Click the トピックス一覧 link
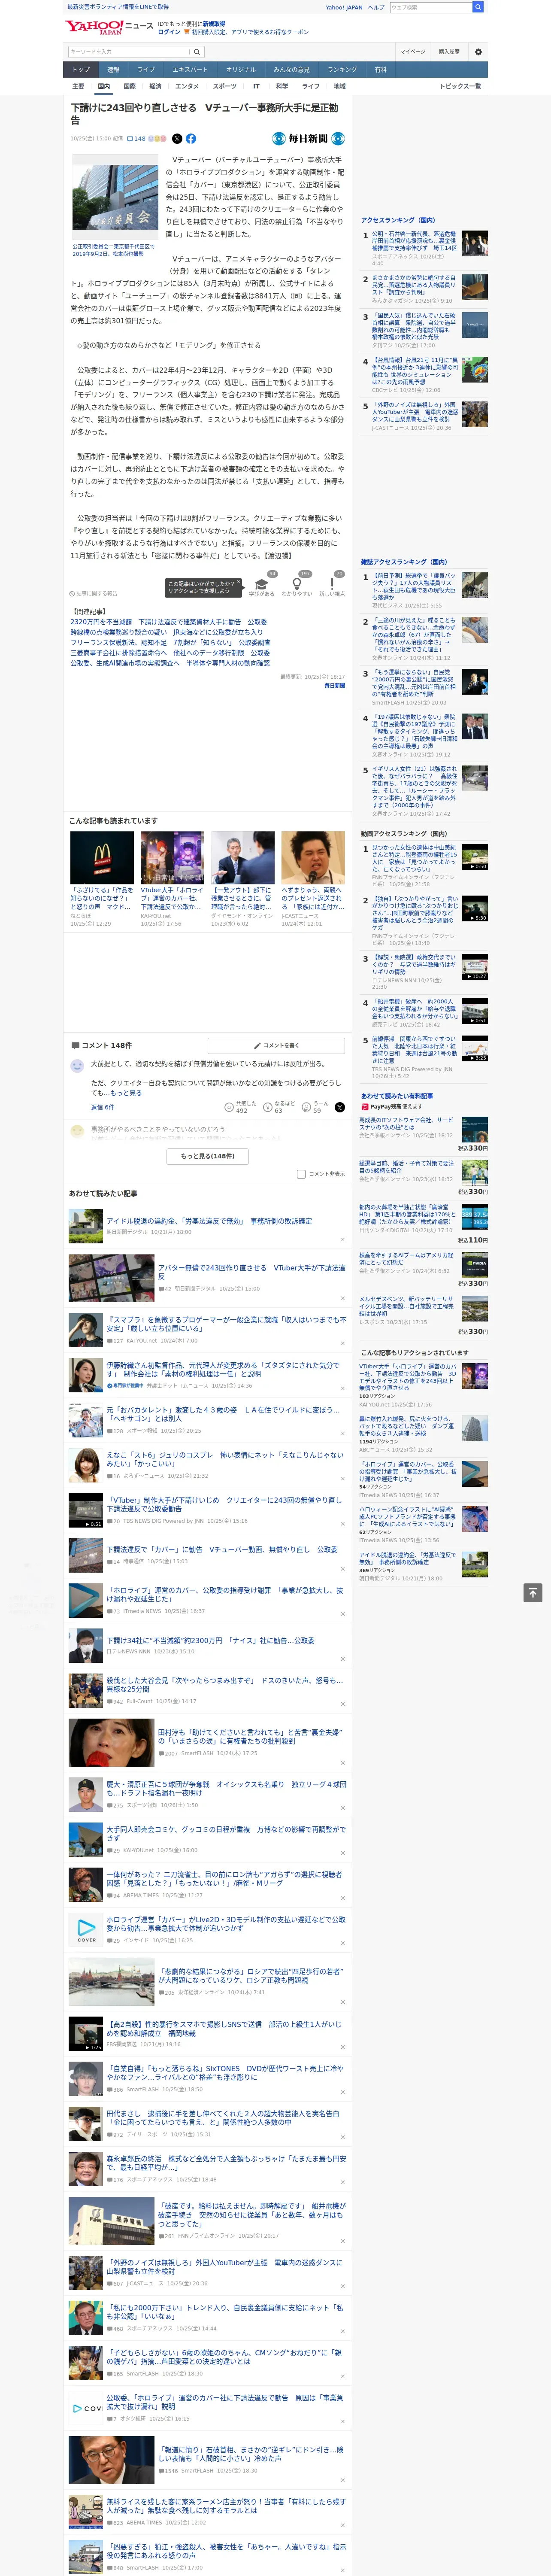Screen dimensions: 551x2576 click(x=460, y=86)
